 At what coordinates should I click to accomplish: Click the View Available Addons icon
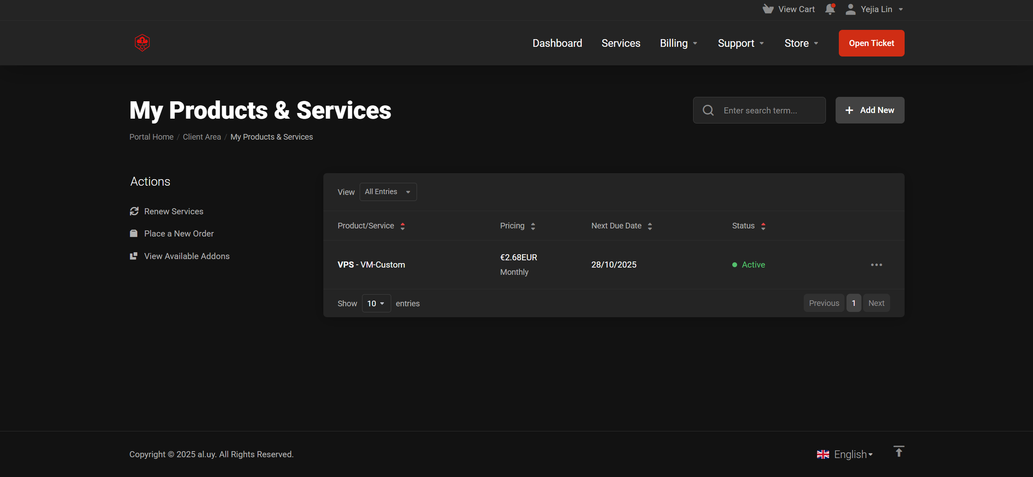click(134, 256)
